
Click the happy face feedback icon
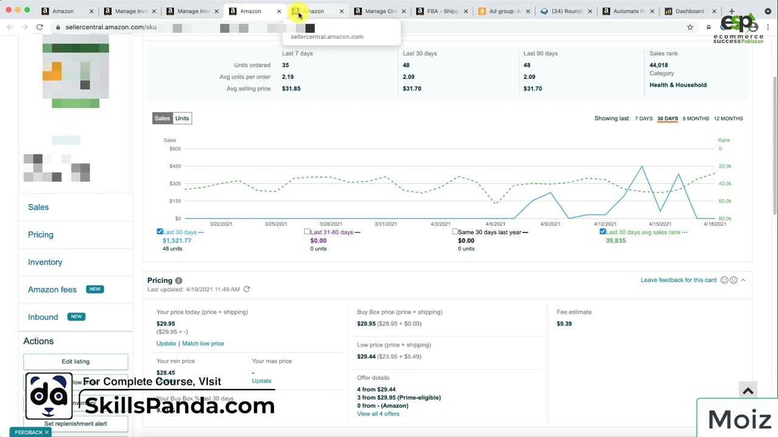coord(724,280)
